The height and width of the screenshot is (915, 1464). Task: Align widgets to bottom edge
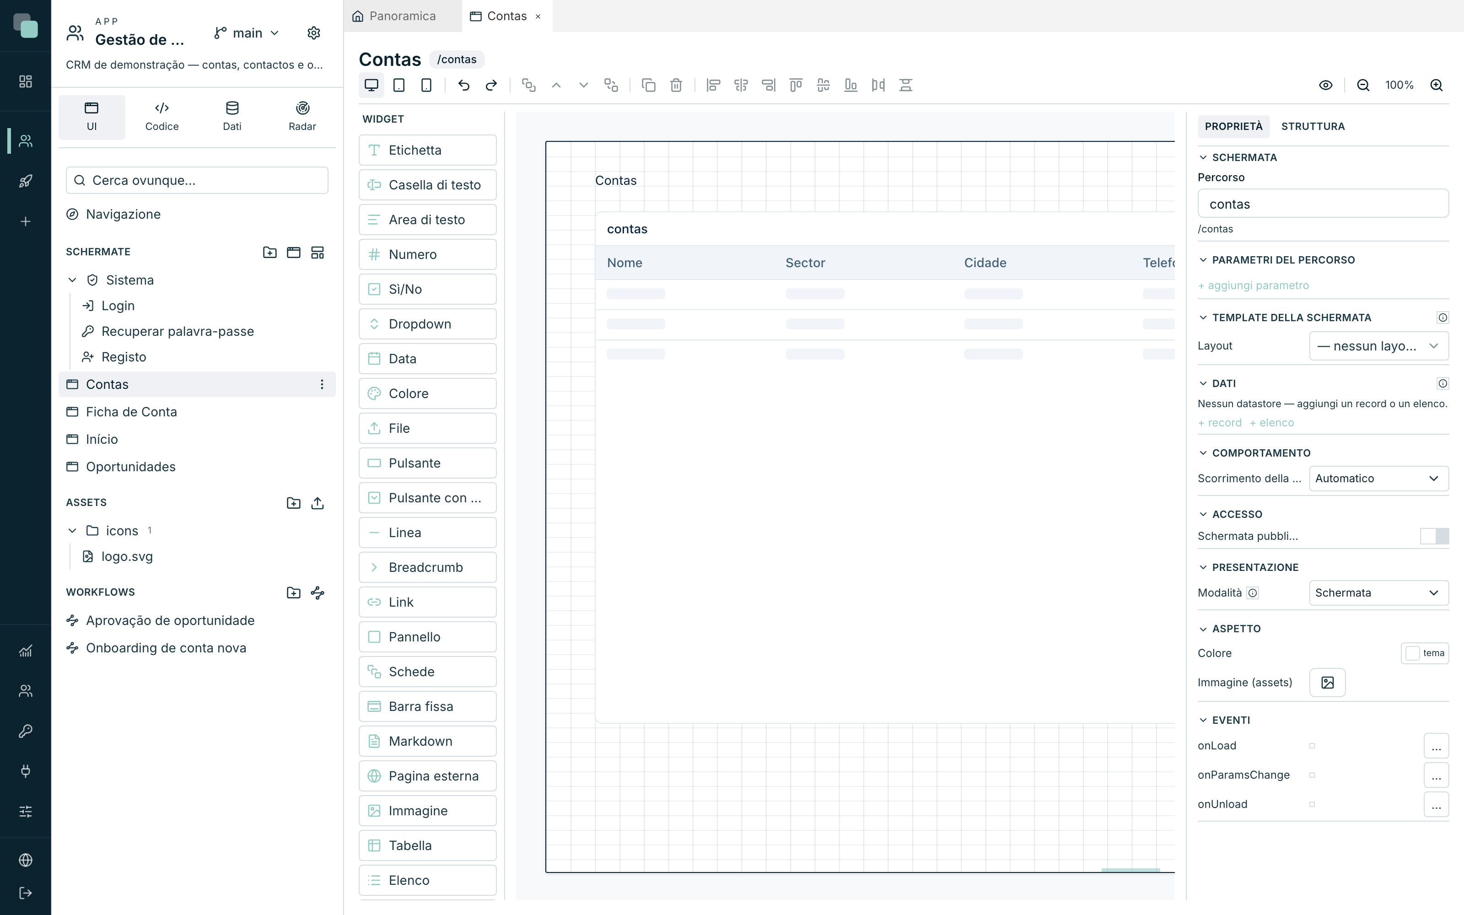pos(850,86)
